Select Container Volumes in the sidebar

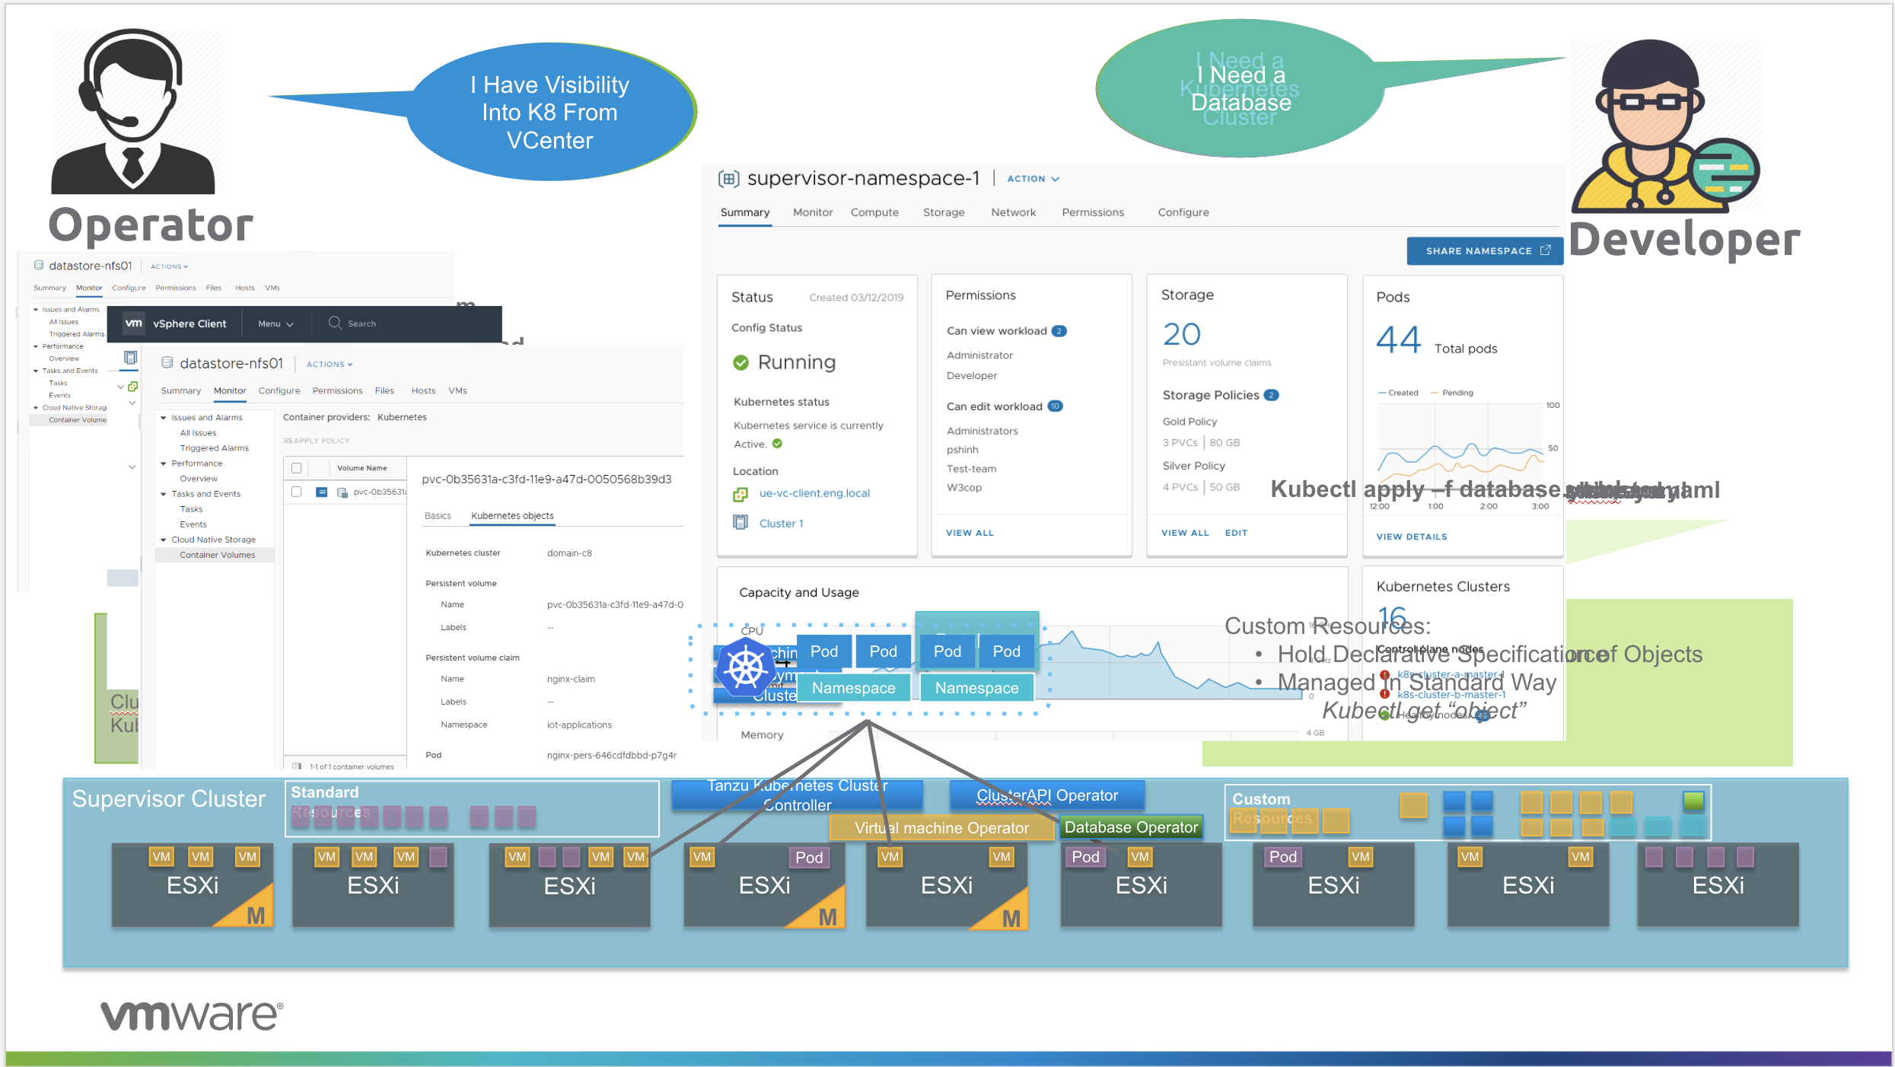click(217, 555)
